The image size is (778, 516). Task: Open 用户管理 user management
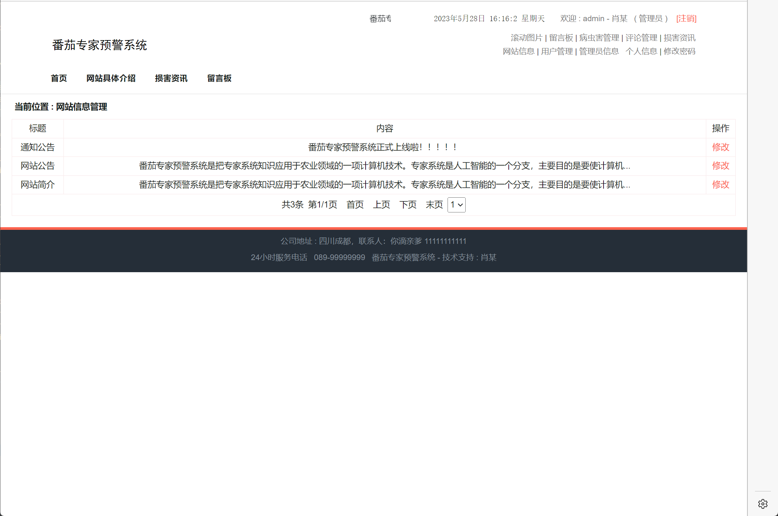pyautogui.click(x=556, y=51)
